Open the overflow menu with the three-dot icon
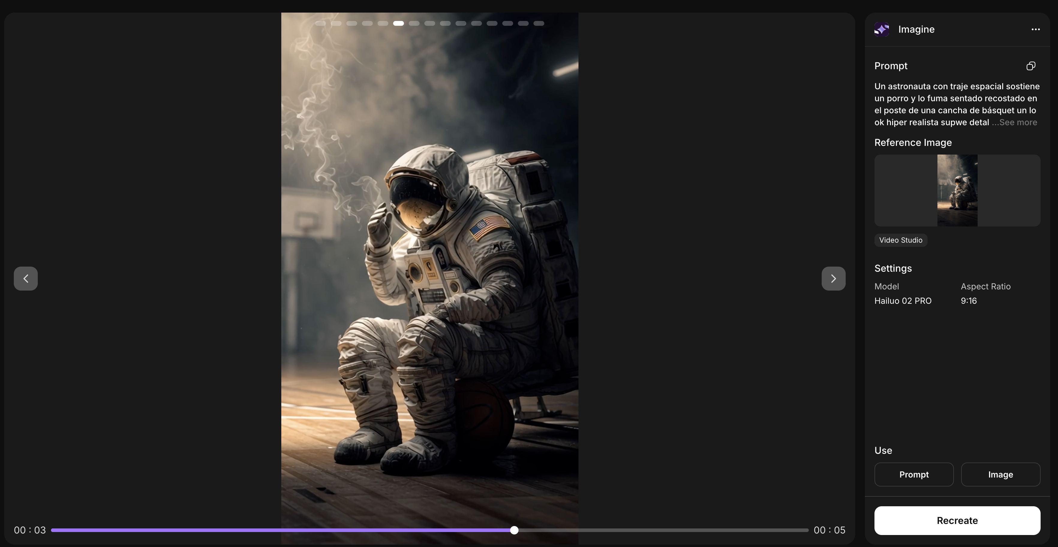The image size is (1058, 547). tap(1036, 29)
